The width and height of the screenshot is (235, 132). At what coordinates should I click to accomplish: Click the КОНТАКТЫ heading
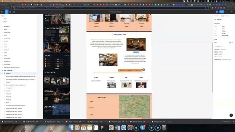(102, 98)
